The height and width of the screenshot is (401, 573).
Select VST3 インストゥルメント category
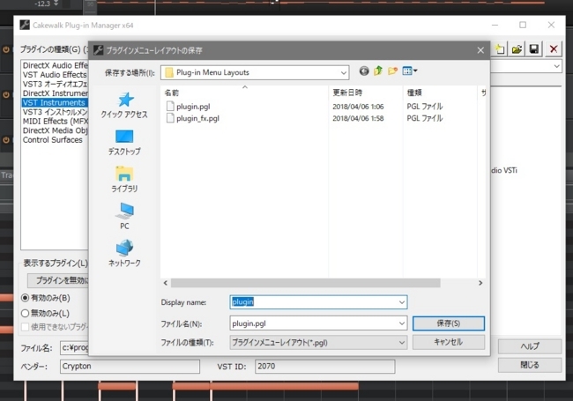click(55, 112)
